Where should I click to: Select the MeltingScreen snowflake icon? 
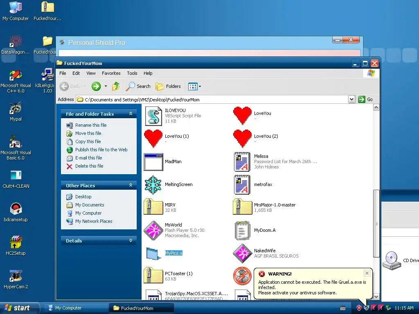pyautogui.click(x=153, y=184)
